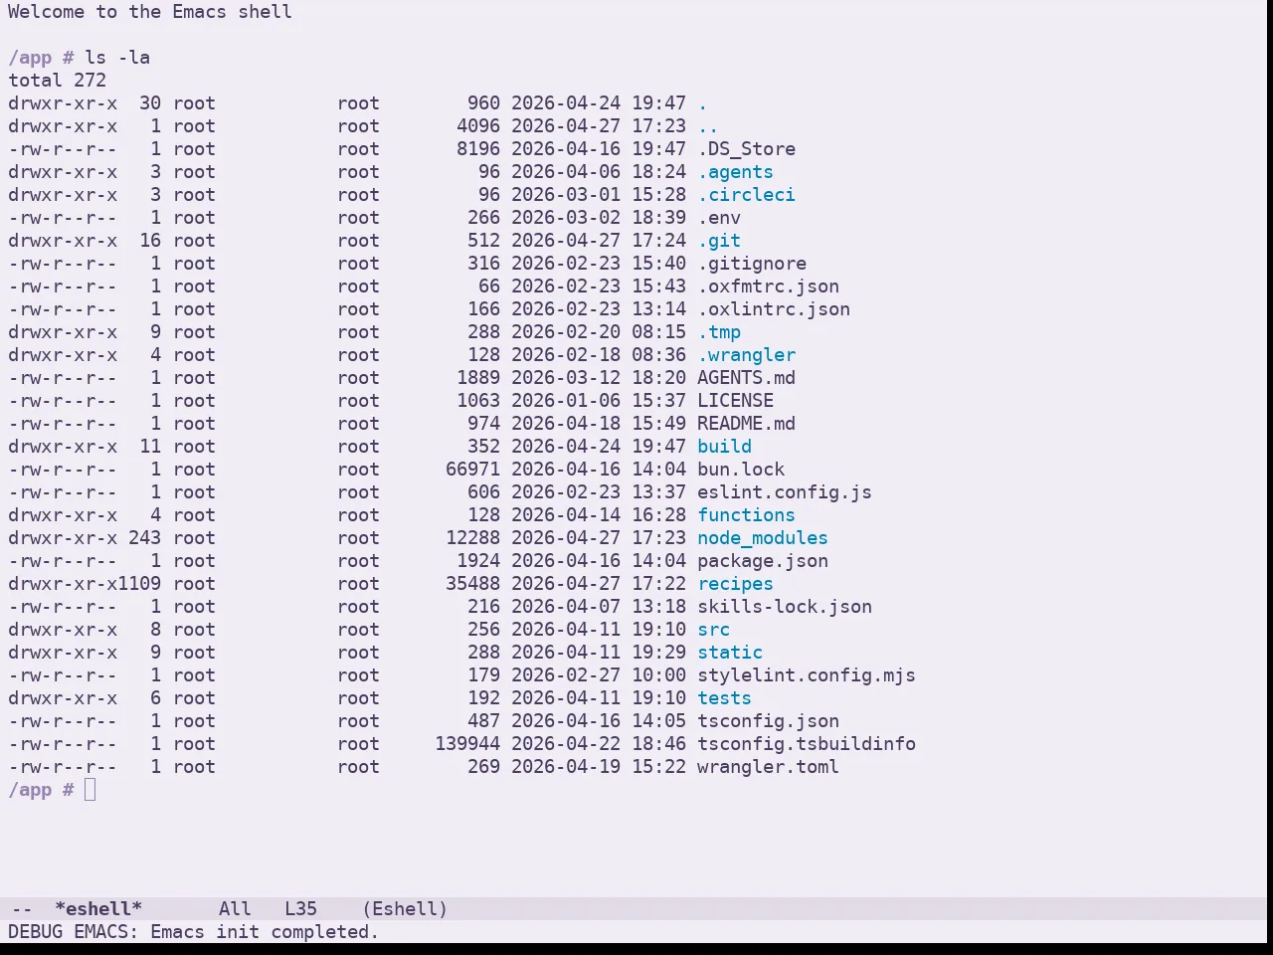This screenshot has height=955, width=1273.
Task: Click the .circleci directory name
Action: point(746,195)
